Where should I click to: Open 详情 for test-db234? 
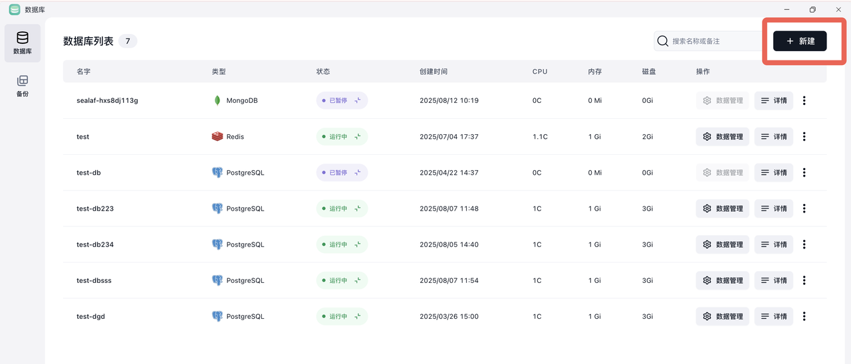pyautogui.click(x=774, y=244)
